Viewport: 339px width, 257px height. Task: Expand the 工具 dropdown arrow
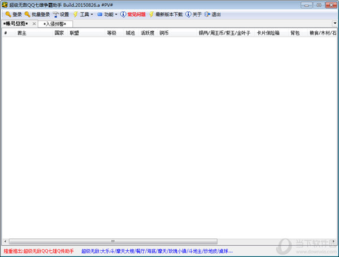pyautogui.click(x=92, y=15)
